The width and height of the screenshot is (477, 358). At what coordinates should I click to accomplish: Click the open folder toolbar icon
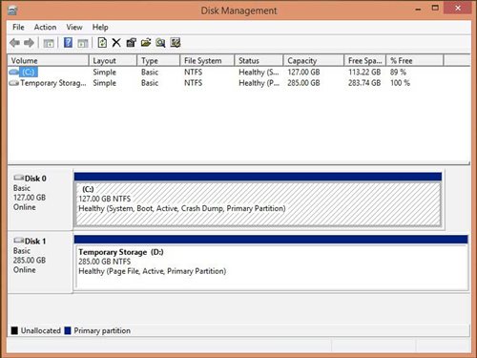(146, 43)
